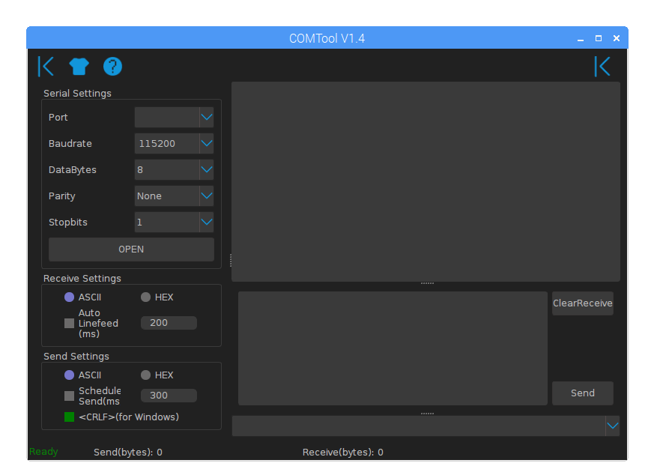Open help with the question mark icon

click(x=112, y=66)
